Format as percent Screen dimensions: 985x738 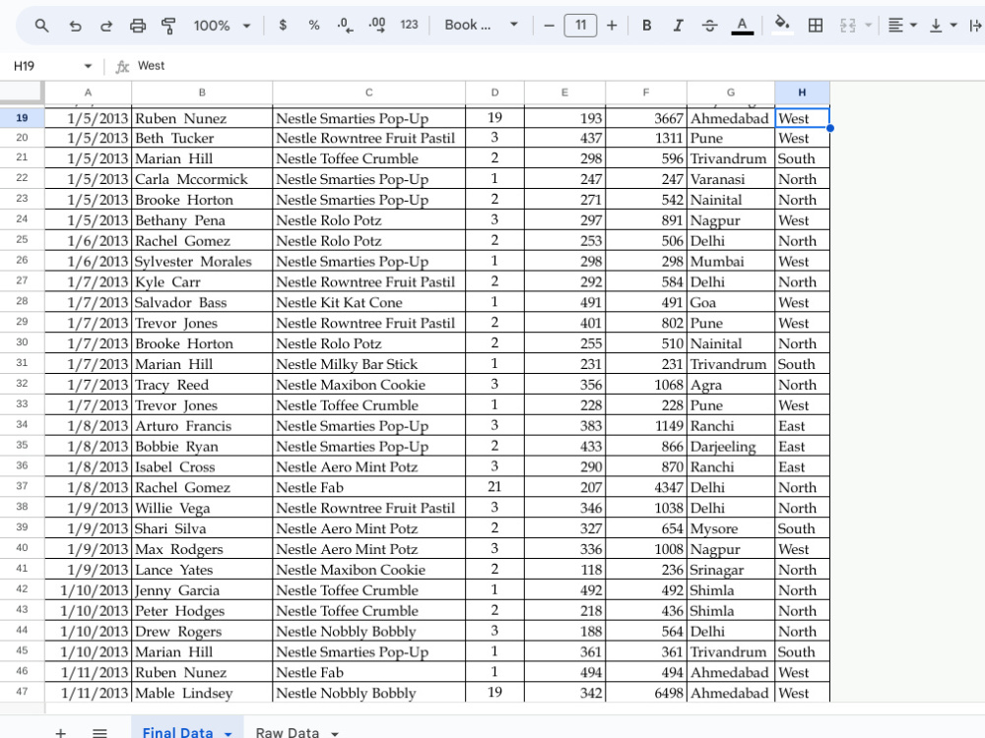click(314, 26)
